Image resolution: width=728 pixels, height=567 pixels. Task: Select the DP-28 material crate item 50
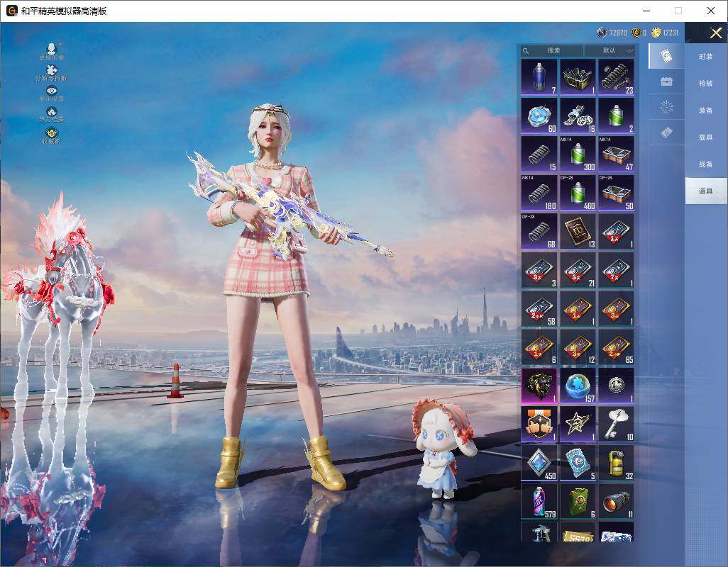[x=616, y=193]
